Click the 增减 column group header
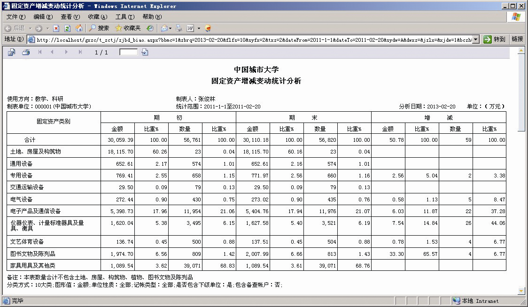This screenshot has width=528, height=307. point(438,117)
